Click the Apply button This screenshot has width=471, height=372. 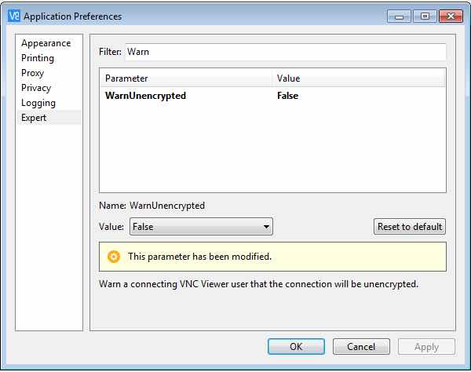coord(426,347)
